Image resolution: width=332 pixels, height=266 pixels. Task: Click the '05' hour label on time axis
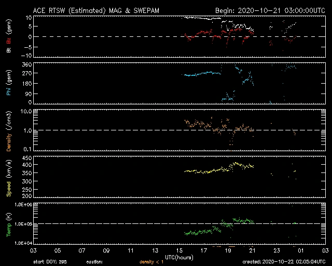coord(58,251)
